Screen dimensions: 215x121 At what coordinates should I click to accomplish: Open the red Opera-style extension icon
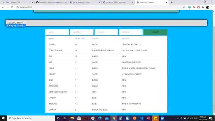pyautogui.click(x=199, y=7)
